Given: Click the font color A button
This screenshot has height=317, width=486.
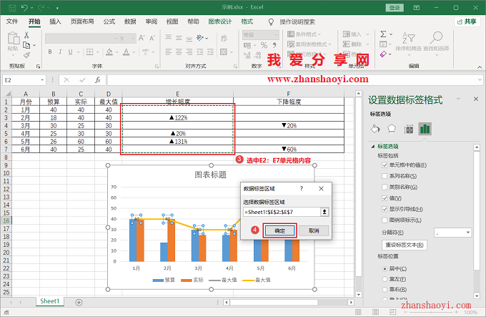Looking at the screenshot, I should pyautogui.click(x=127, y=52).
